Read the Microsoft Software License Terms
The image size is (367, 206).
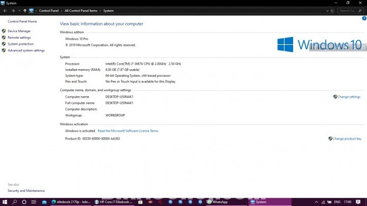click(x=128, y=131)
